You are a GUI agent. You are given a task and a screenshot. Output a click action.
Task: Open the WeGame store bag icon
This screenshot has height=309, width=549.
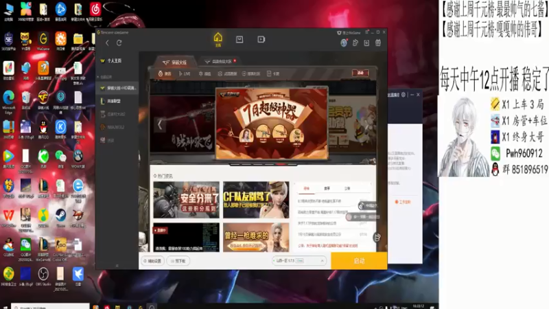coord(240,39)
